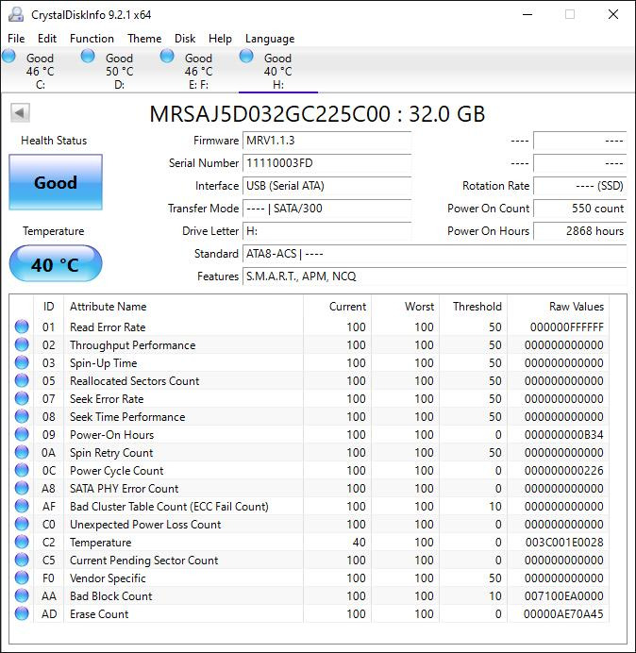Click the status orb for Power Cycle Count
The height and width of the screenshot is (653, 636).
(x=22, y=470)
